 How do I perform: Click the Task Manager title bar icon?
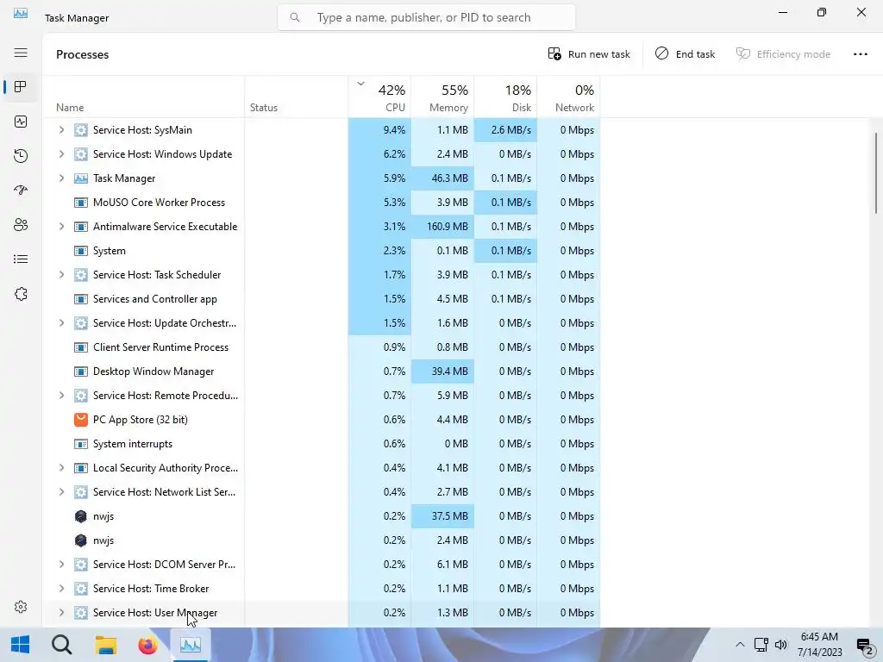pos(21,13)
